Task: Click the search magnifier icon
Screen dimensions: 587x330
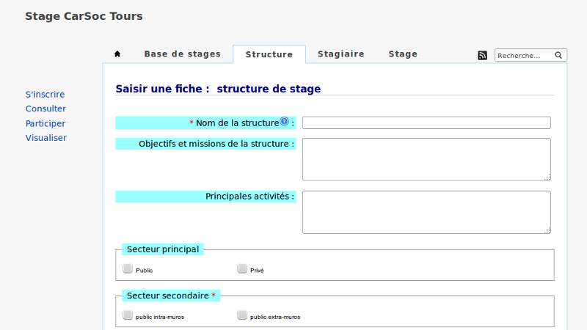Action: coord(558,55)
